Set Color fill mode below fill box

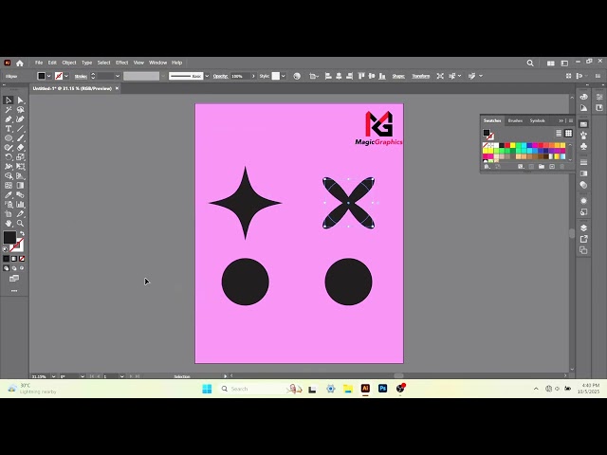click(7, 259)
